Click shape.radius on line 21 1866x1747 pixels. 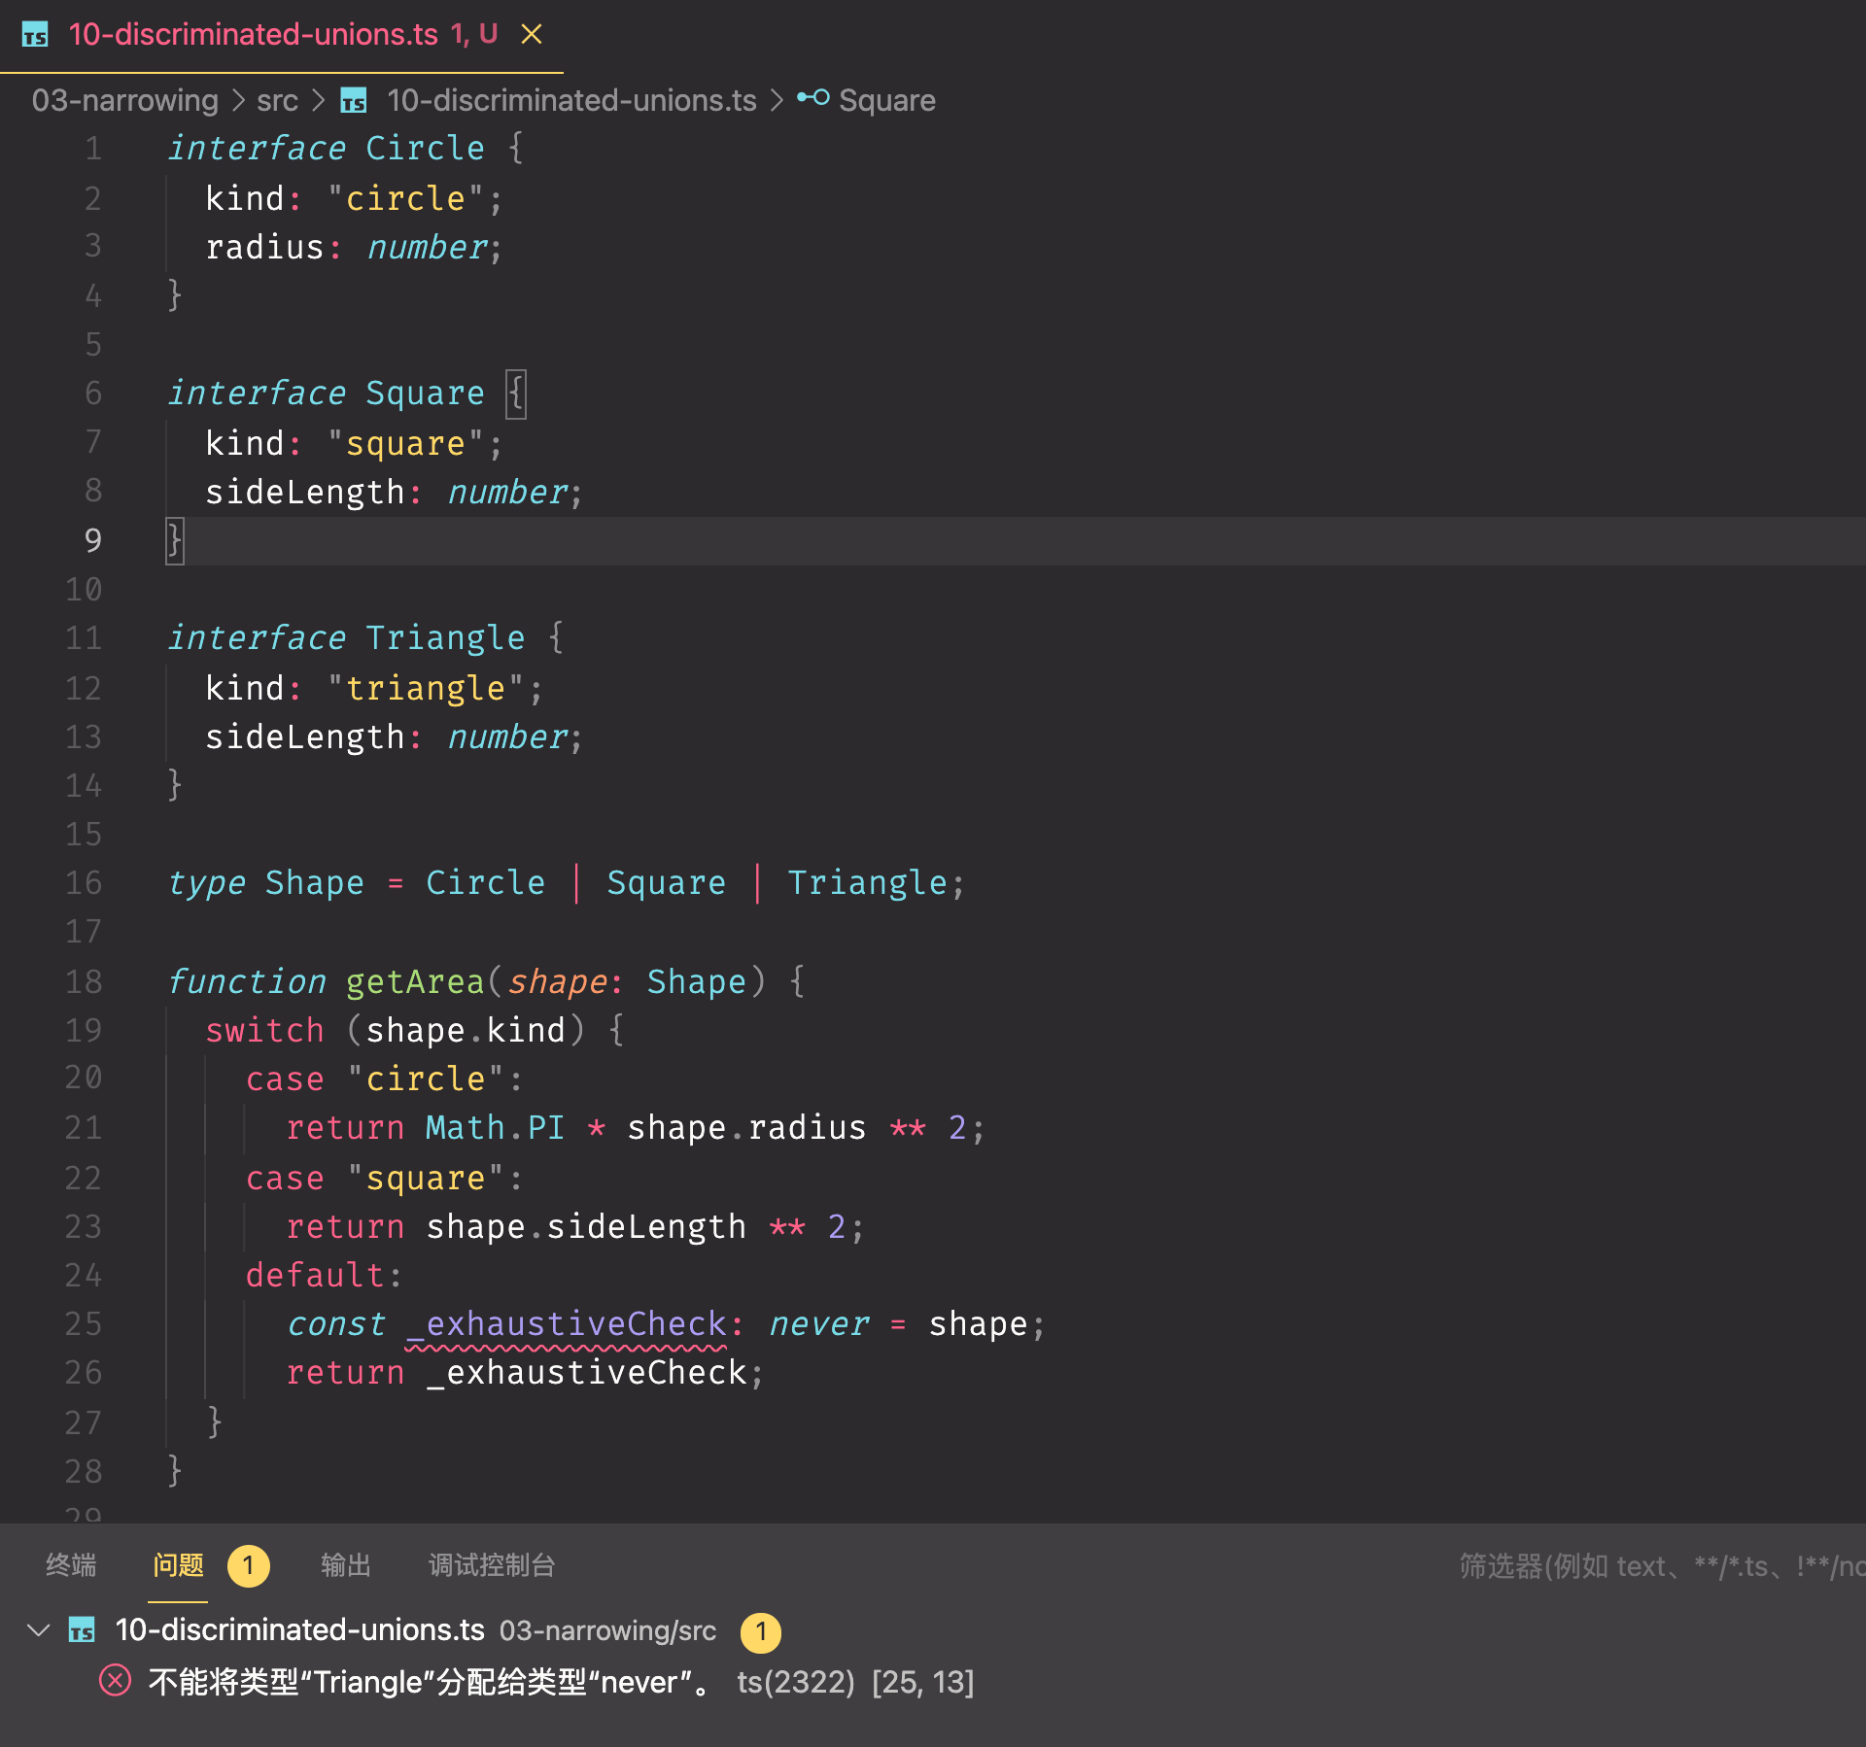pyautogui.click(x=746, y=1128)
